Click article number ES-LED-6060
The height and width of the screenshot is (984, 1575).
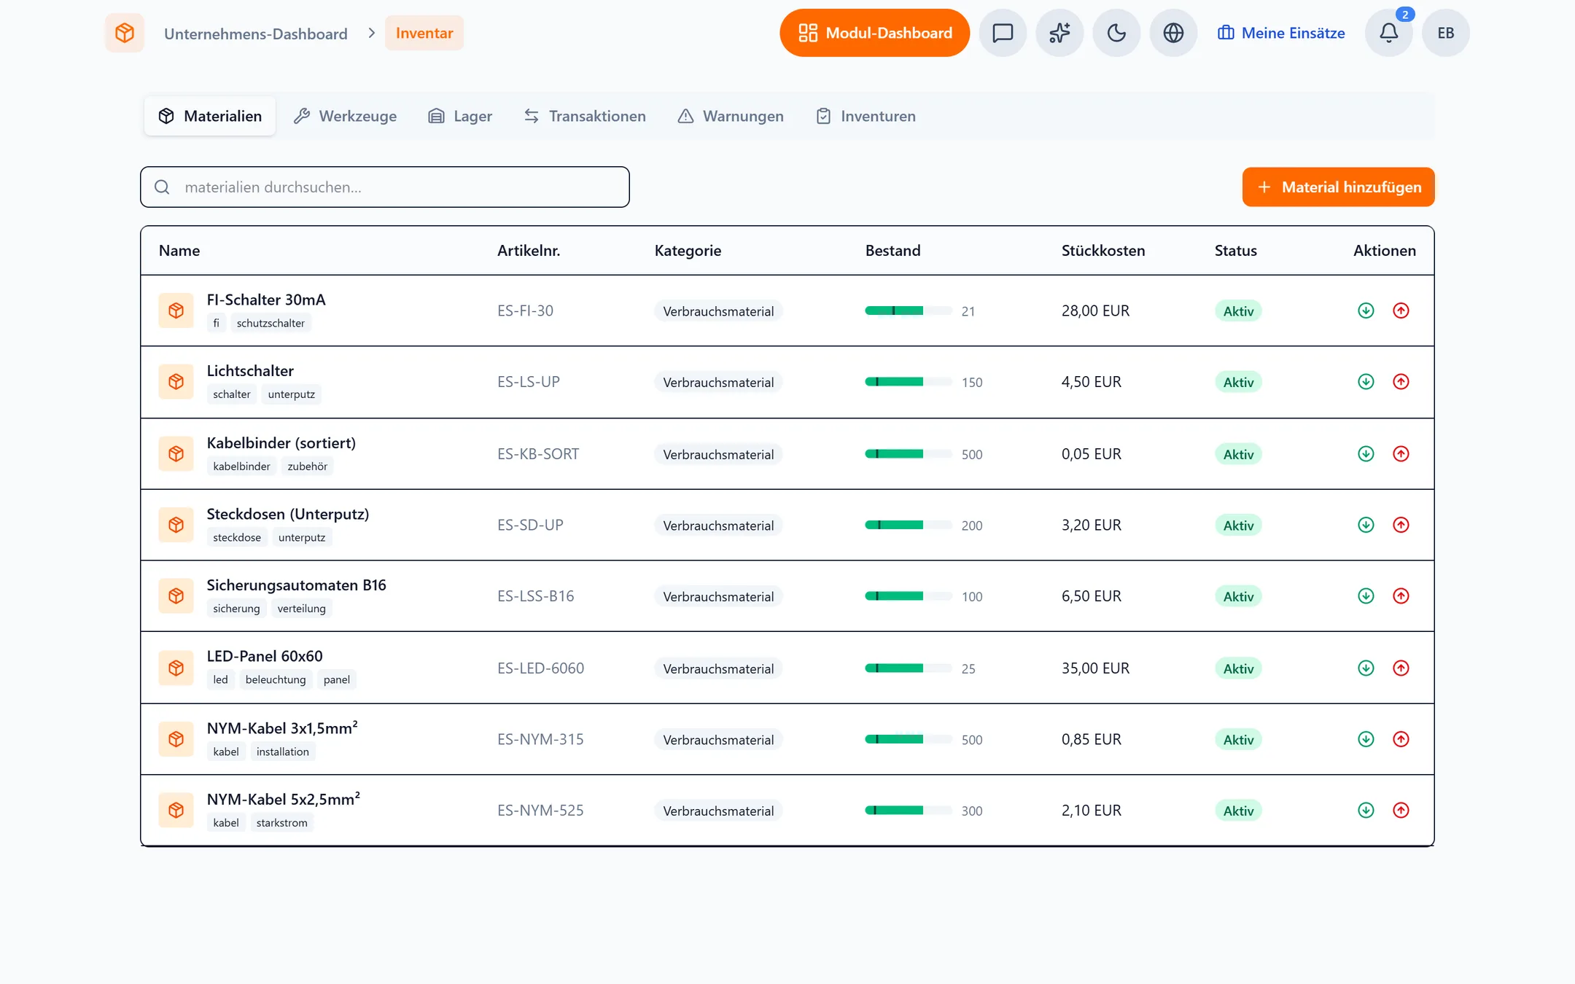click(x=540, y=668)
